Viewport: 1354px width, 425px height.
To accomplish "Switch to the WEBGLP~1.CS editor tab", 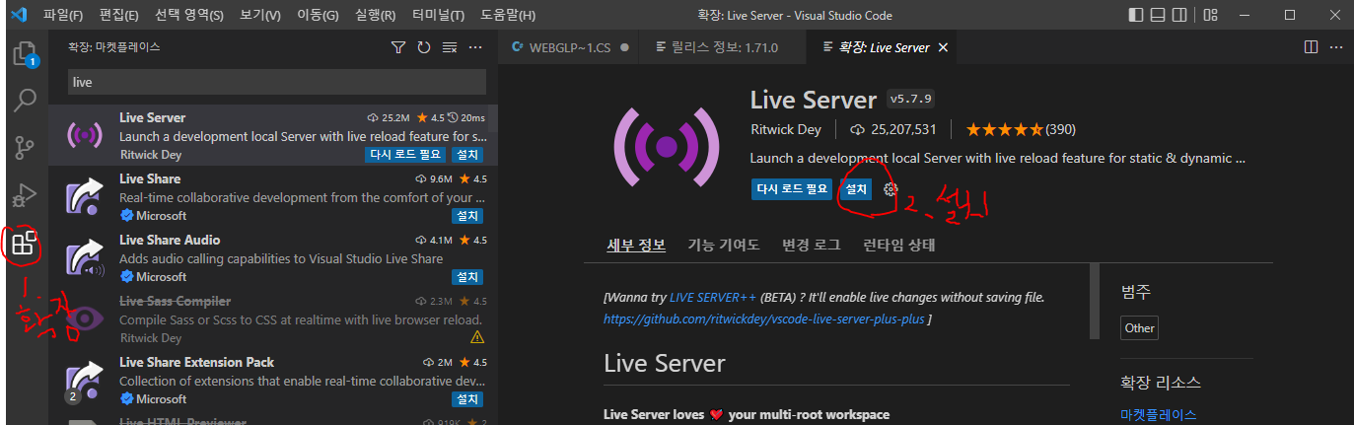I will coord(569,47).
